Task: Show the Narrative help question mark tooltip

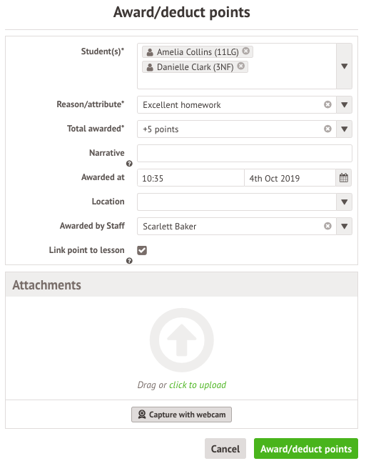Action: pyautogui.click(x=129, y=164)
